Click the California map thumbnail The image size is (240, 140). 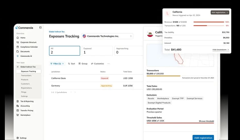[x=180, y=55]
